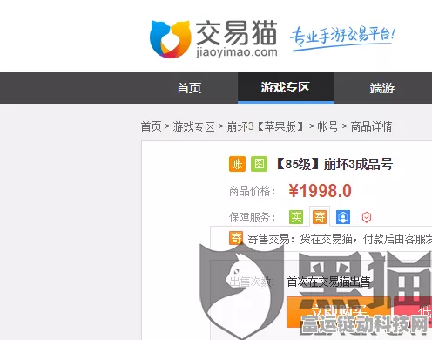Open the 端游 navigation tab
The image size is (432, 340).
[382, 88]
